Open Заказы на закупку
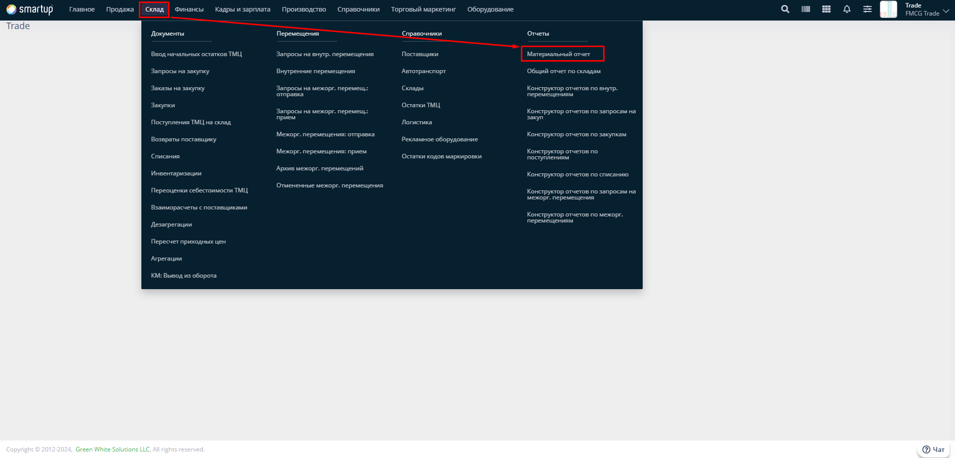Screen dimensions: 955x458 [178, 88]
